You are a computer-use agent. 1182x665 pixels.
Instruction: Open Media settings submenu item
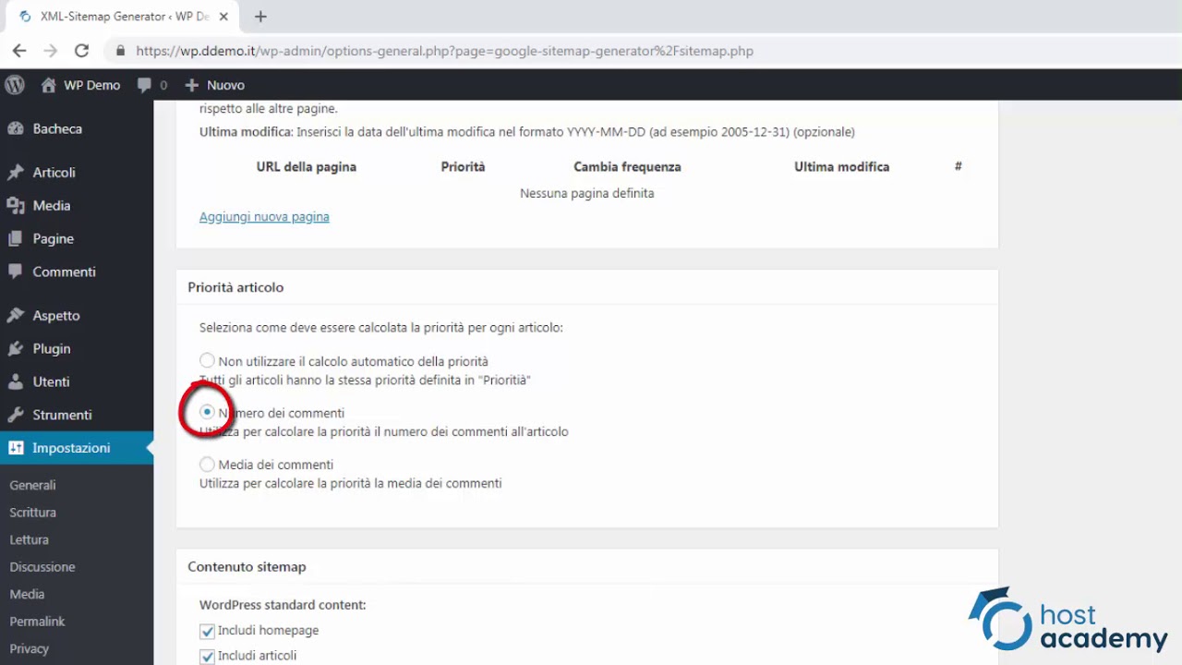(x=27, y=594)
